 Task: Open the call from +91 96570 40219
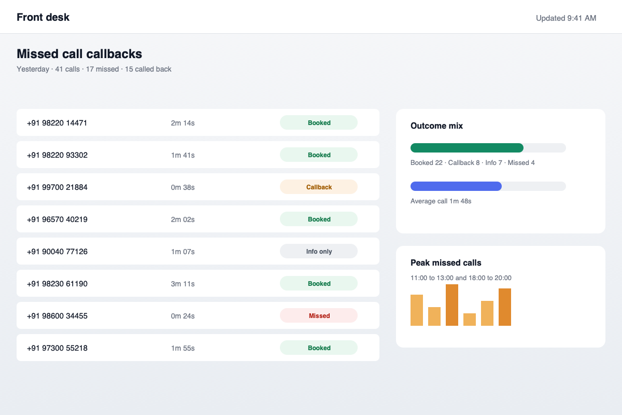198,219
